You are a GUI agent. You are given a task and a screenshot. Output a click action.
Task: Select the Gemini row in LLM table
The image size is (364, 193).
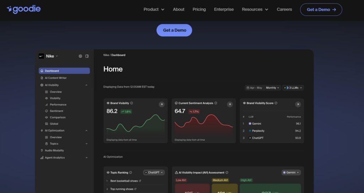(272, 124)
